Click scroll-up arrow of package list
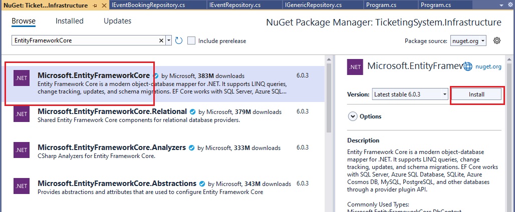The width and height of the screenshot is (515, 212). pyautogui.click(x=330, y=58)
